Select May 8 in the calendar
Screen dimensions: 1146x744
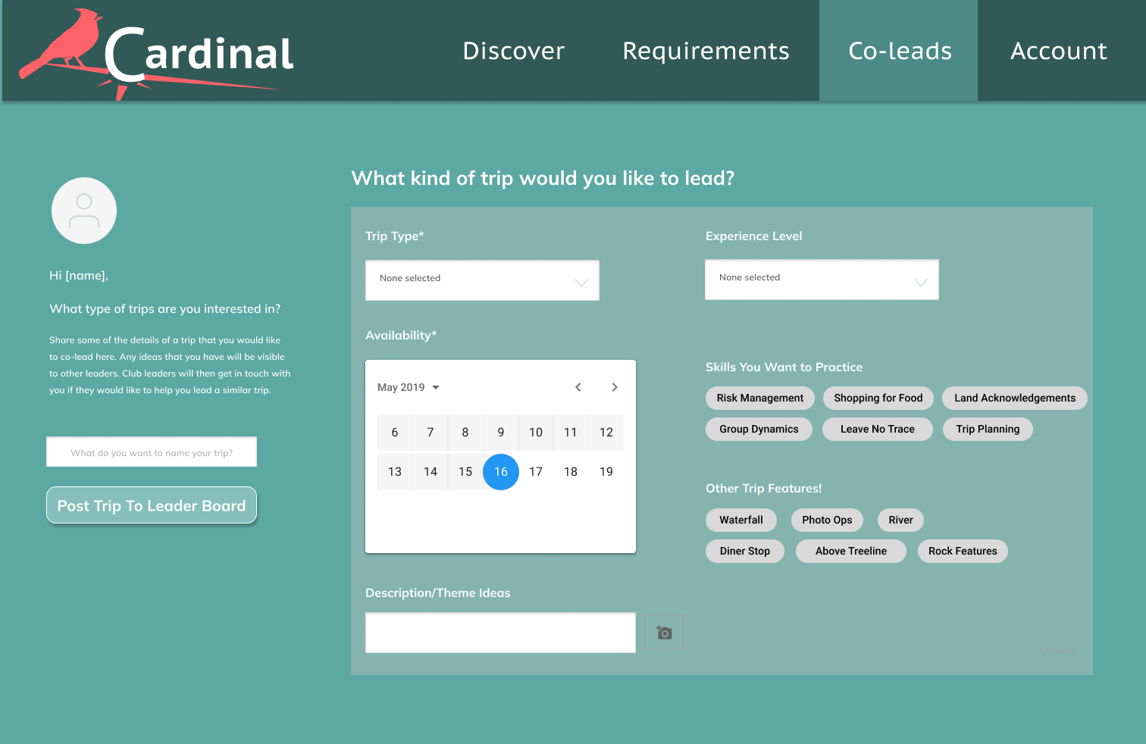pos(465,433)
